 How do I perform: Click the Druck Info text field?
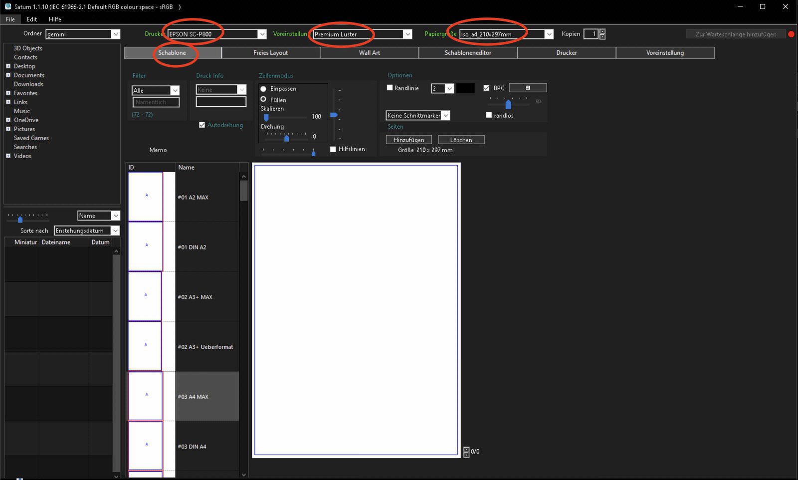(221, 102)
